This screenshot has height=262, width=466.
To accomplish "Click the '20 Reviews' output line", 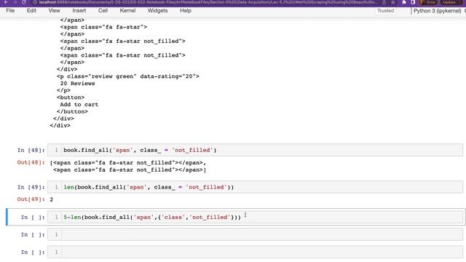I will coord(77,84).
